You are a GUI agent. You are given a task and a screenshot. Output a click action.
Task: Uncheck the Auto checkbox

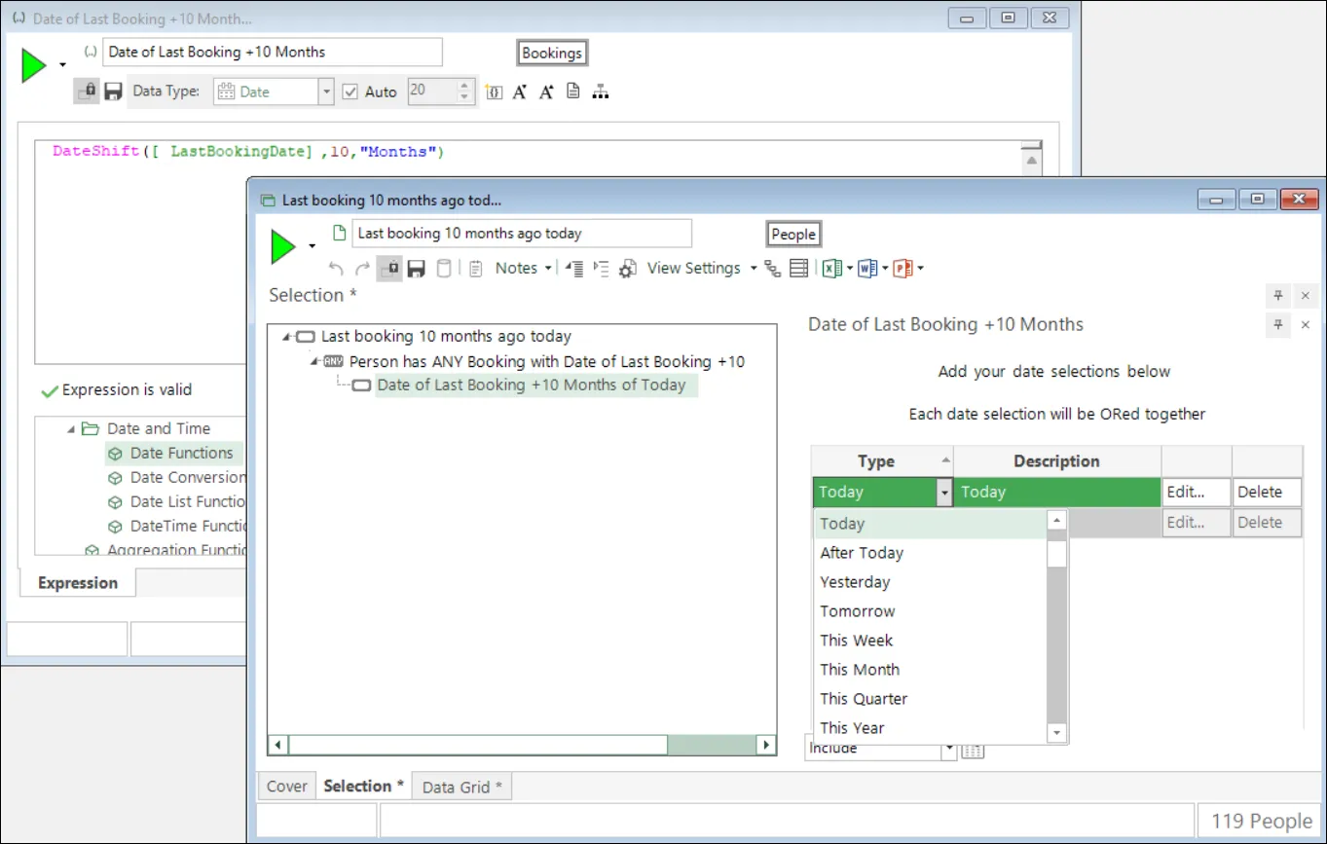coord(350,92)
